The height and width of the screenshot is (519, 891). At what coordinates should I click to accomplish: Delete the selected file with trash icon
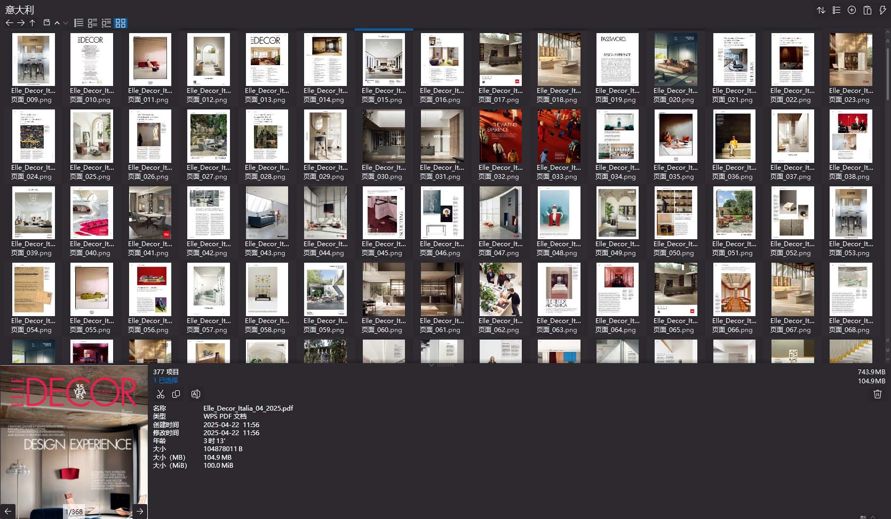pos(877,394)
